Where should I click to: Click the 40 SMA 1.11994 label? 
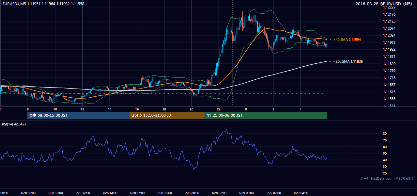tap(346, 40)
